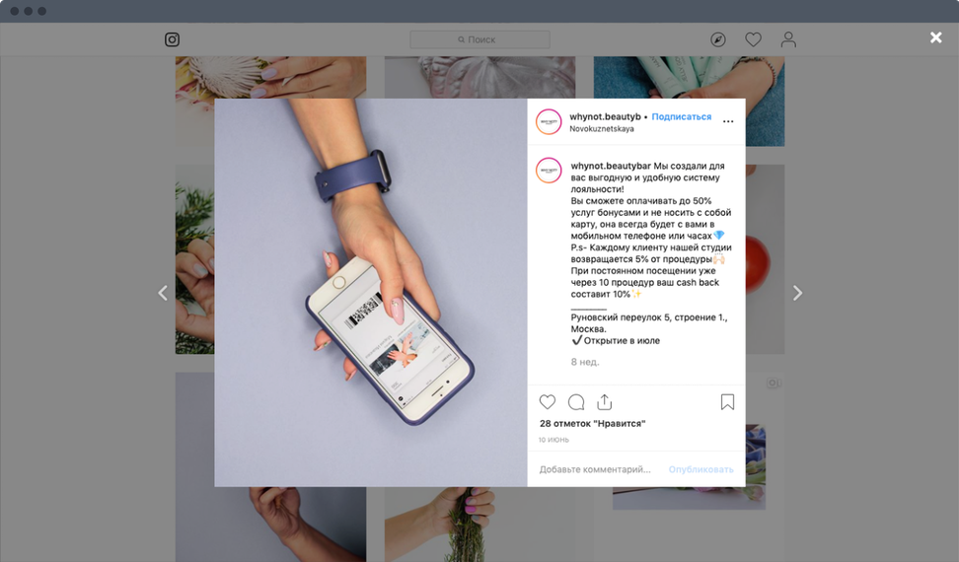Open activity heart icon in header

(x=753, y=39)
